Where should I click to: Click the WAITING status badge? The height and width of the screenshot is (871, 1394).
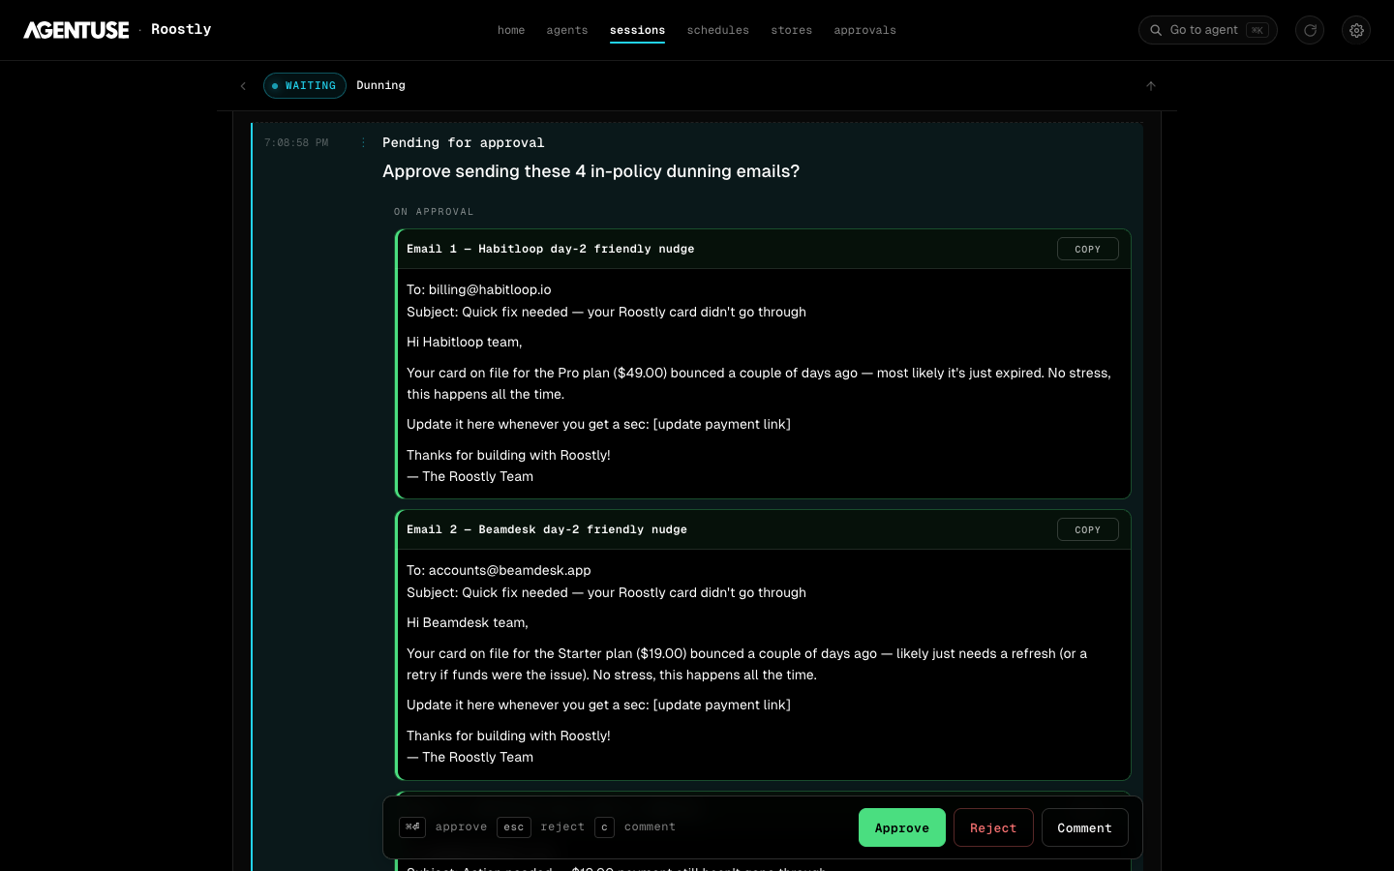[305, 85]
